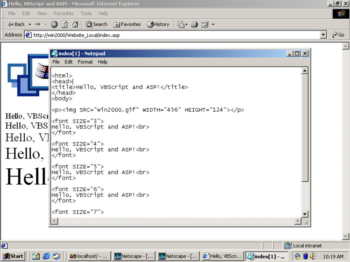Click the Stop button in IE toolbar
The height and width of the screenshot is (262, 350).
(x=54, y=24)
